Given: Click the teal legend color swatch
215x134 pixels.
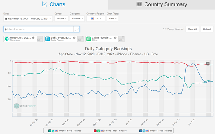Looking at the screenshot, I should 49,131.
